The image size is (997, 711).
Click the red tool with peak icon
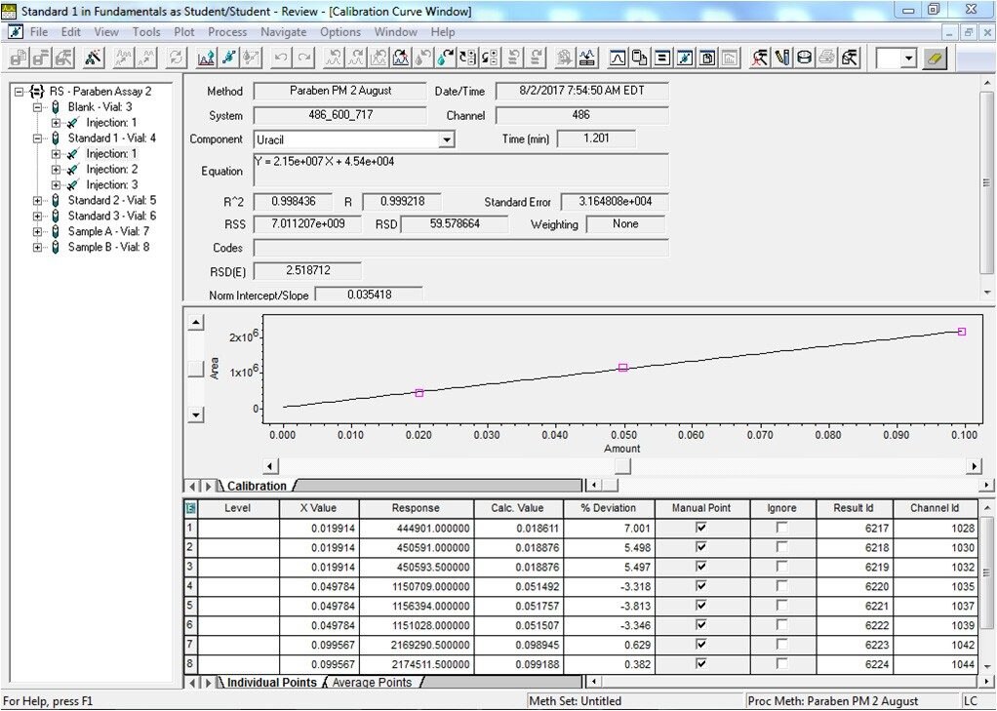(759, 58)
